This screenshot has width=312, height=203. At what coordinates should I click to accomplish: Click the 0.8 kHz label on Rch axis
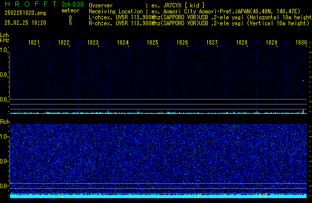pos(3,186)
